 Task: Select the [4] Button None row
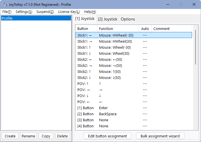(134, 126)
